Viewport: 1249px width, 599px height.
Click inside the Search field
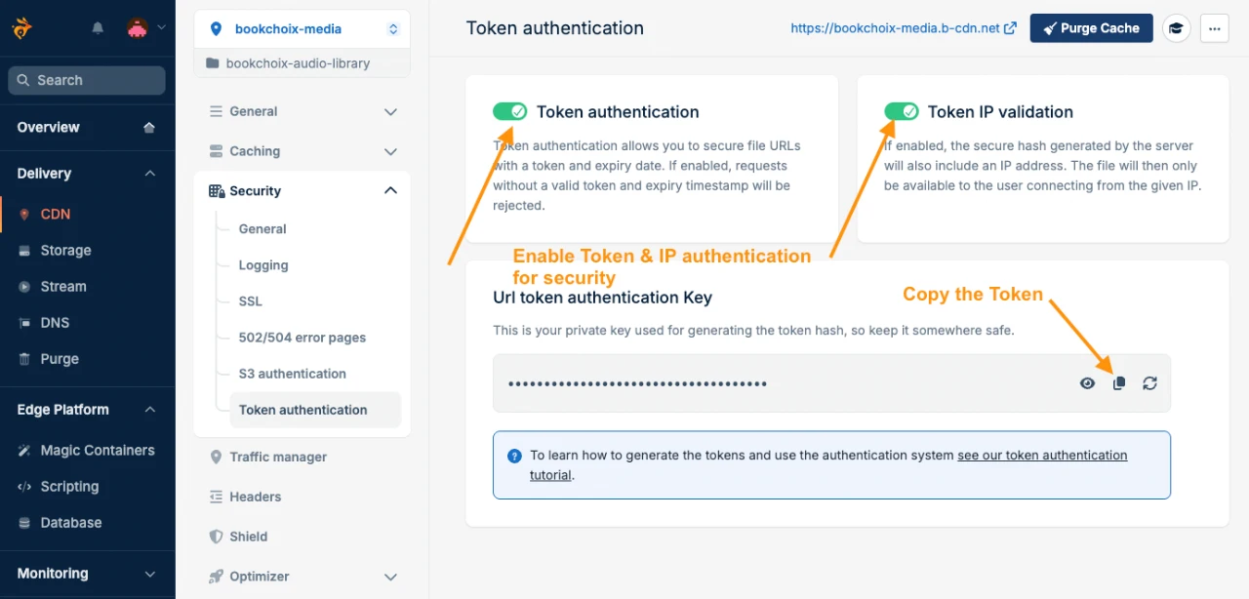click(86, 80)
